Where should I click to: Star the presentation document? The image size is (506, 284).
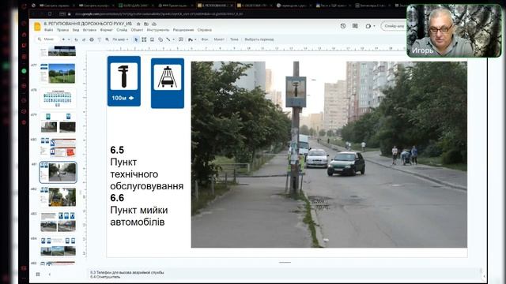(x=138, y=24)
